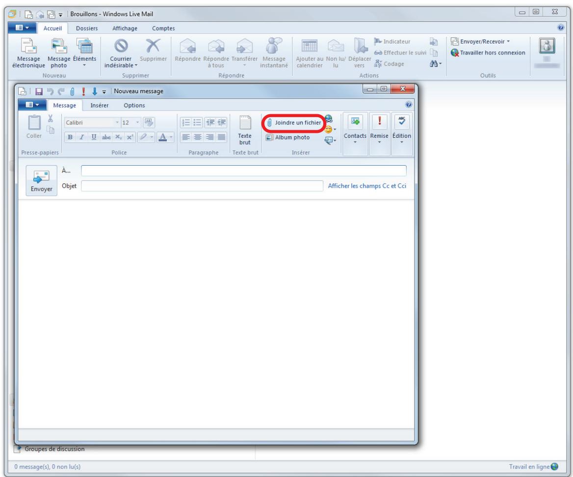Click paperclip icon in quick access toolbar
Image resolution: width=573 pixels, height=477 pixels.
coord(72,91)
